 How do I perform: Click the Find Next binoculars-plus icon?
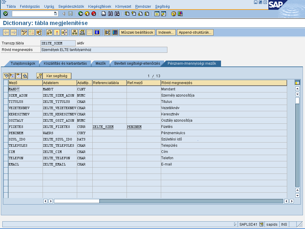[117, 14]
